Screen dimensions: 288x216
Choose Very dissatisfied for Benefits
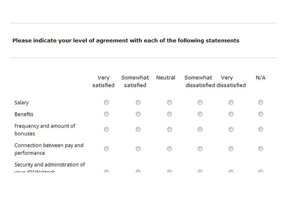230,114
